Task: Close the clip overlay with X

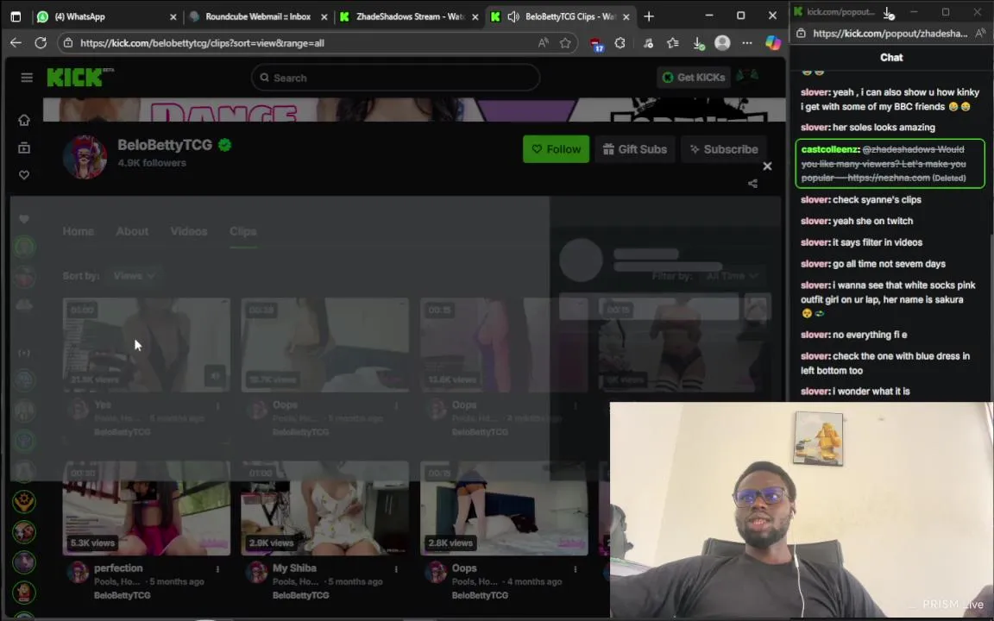Action: coord(767,166)
